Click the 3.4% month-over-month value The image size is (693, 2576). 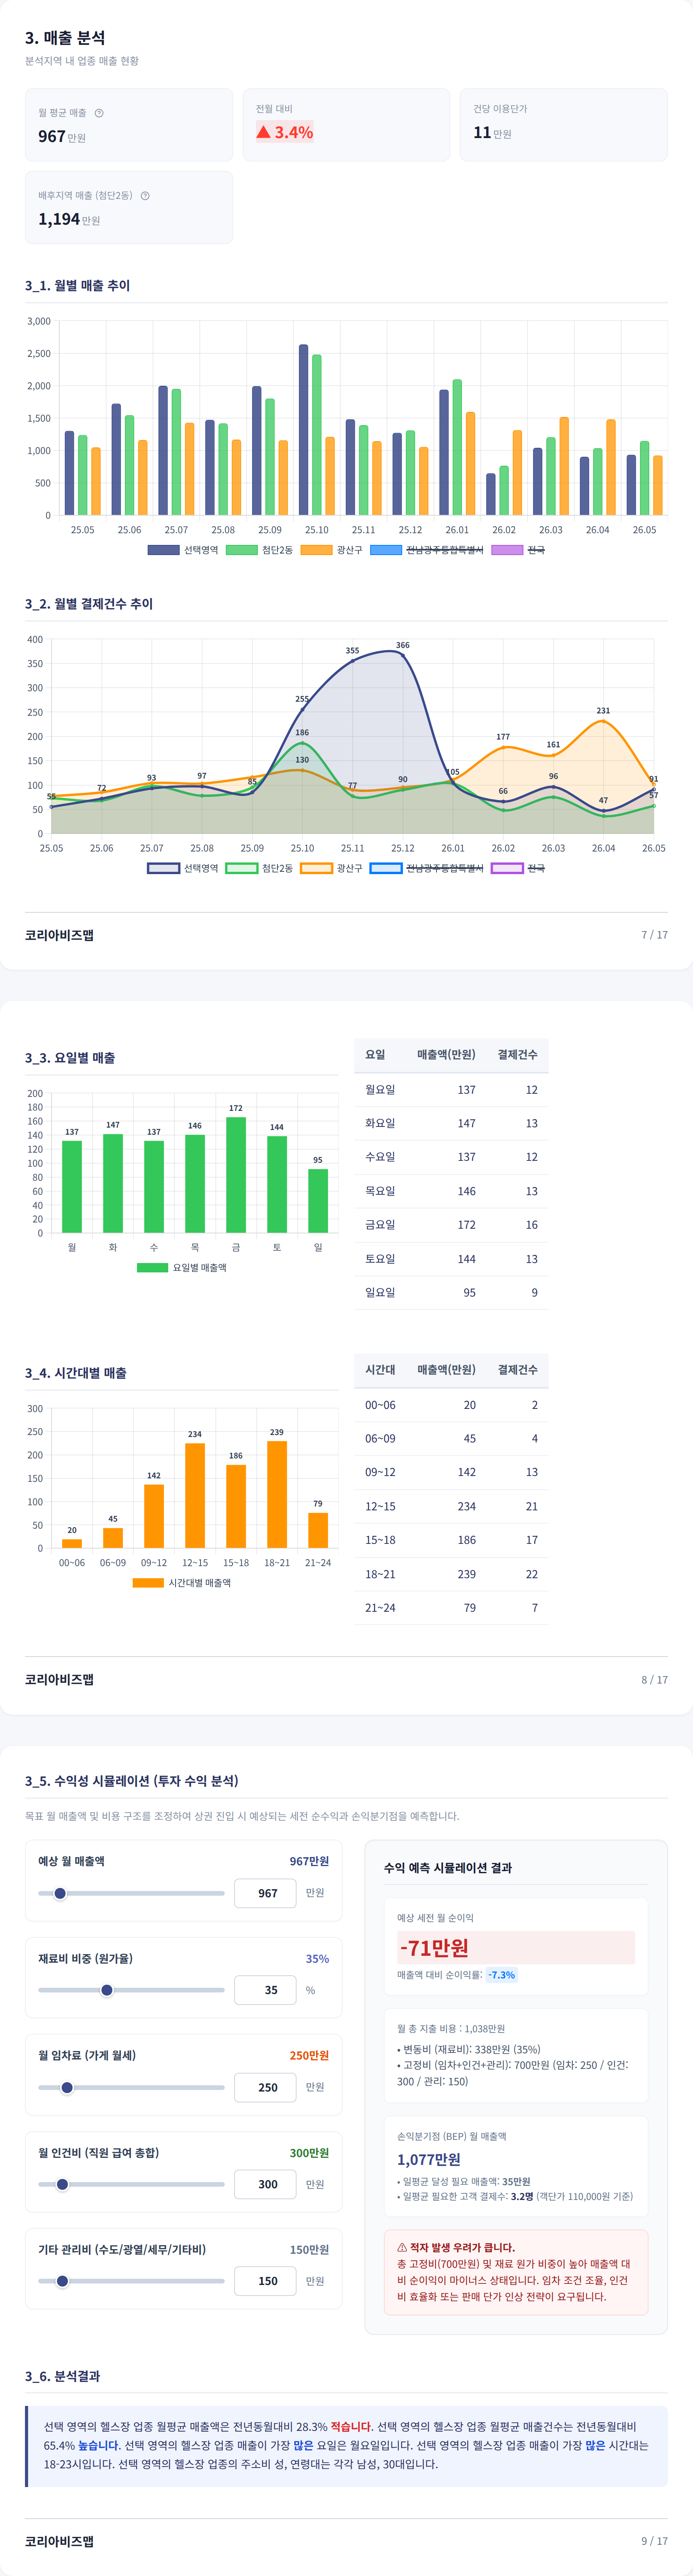tap(294, 132)
